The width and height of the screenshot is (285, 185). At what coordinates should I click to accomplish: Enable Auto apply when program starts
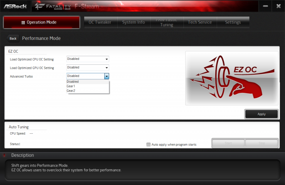[148, 144]
